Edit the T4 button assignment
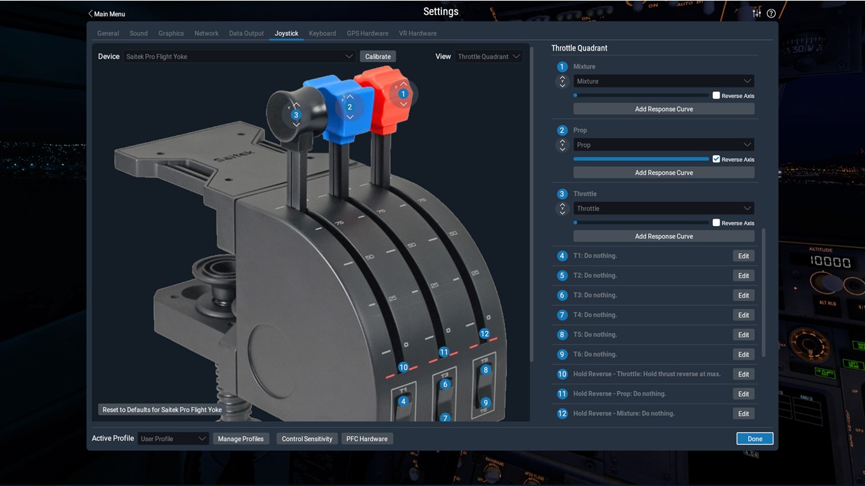This screenshot has width=865, height=486. tap(743, 315)
